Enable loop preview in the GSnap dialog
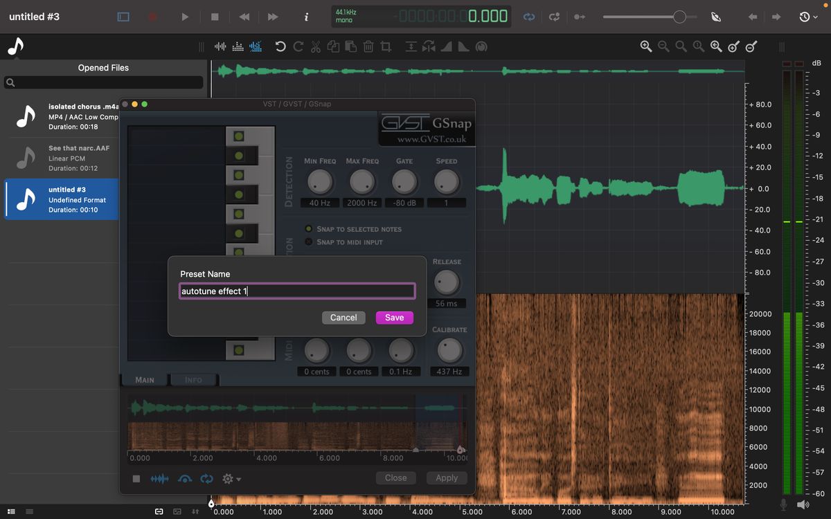Image resolution: width=831 pixels, height=519 pixels. [206, 478]
